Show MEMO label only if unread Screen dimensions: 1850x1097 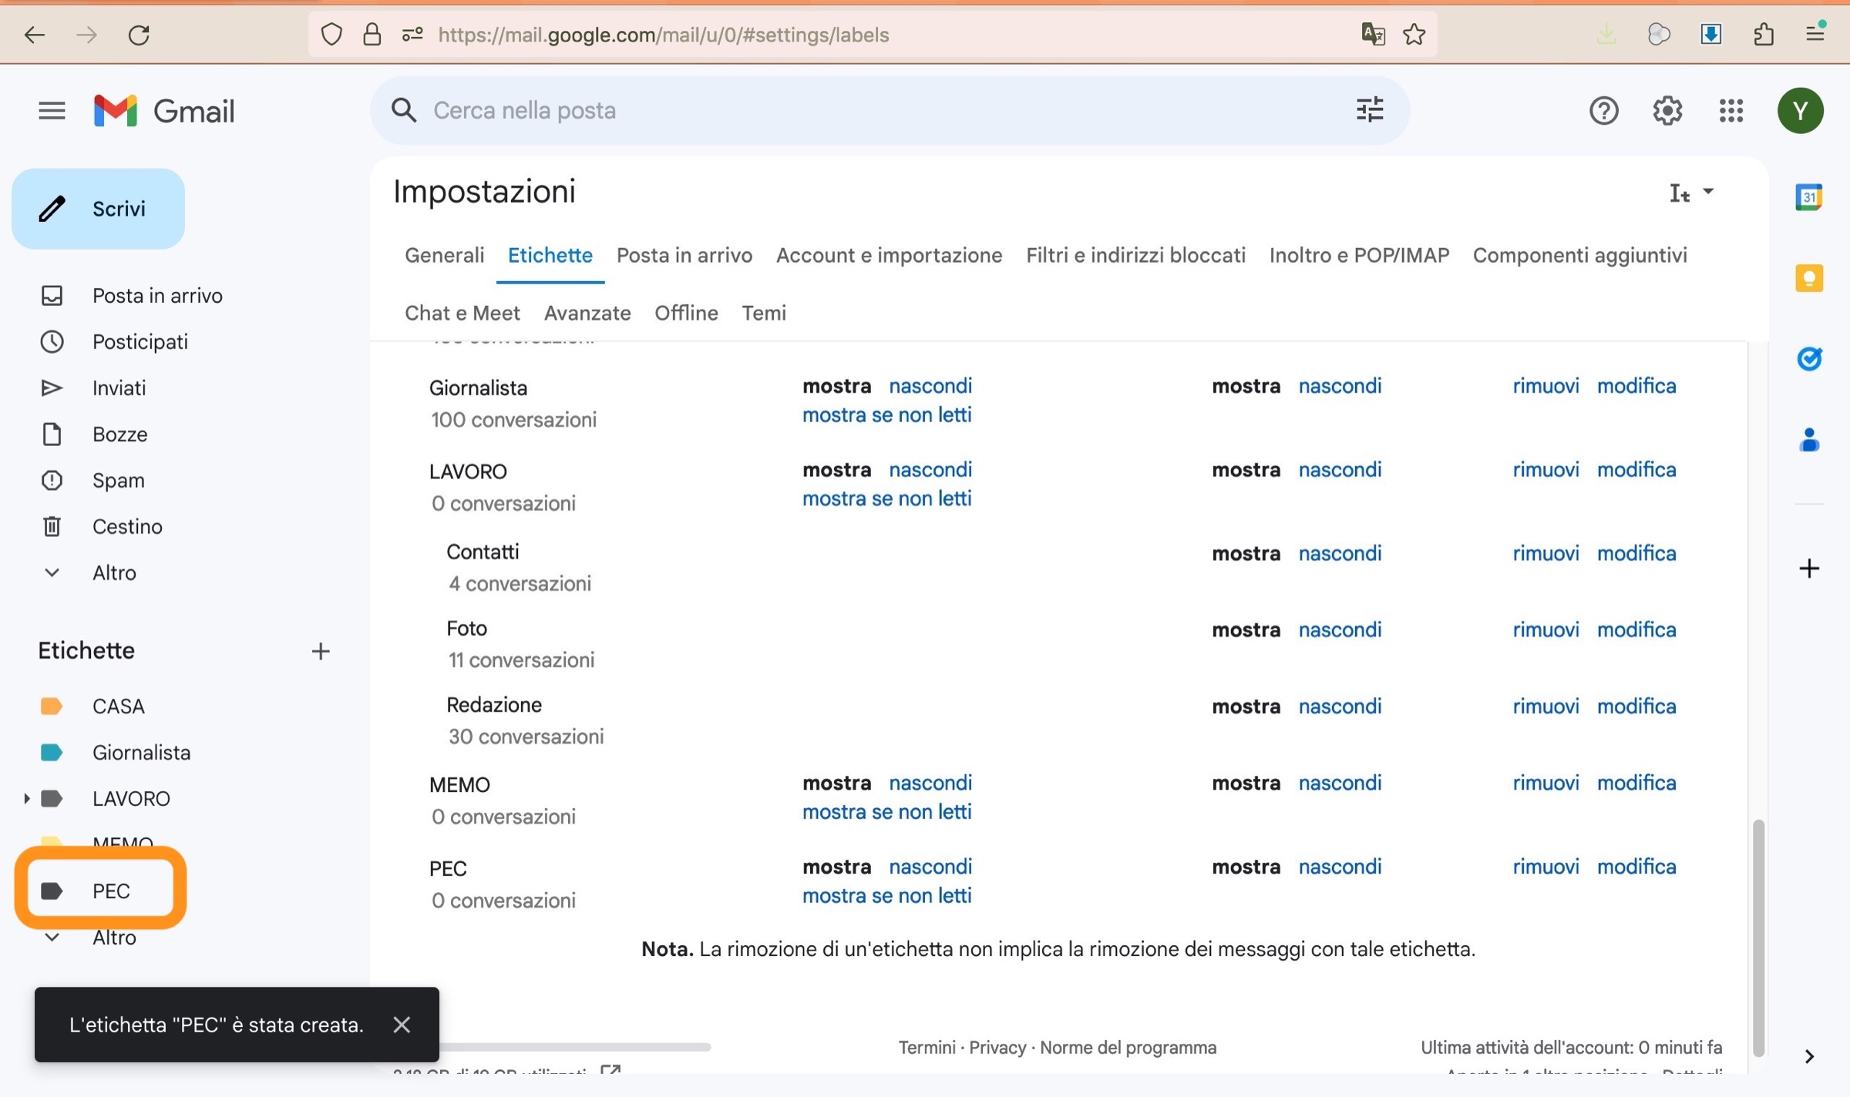coord(886,812)
